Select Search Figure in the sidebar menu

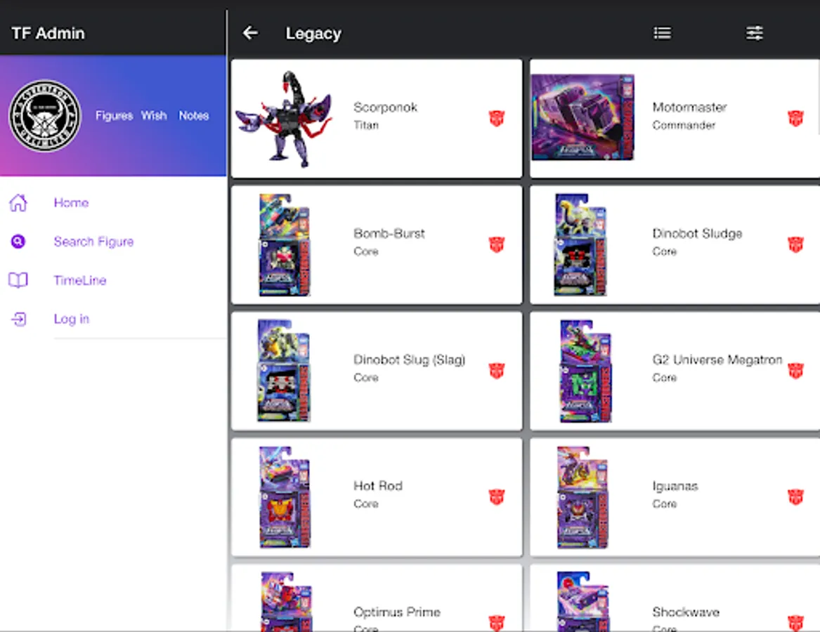click(93, 242)
